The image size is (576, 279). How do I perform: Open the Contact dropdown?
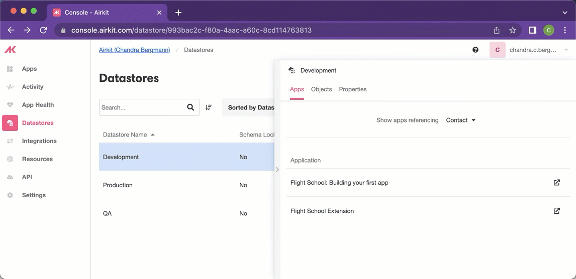(x=461, y=120)
